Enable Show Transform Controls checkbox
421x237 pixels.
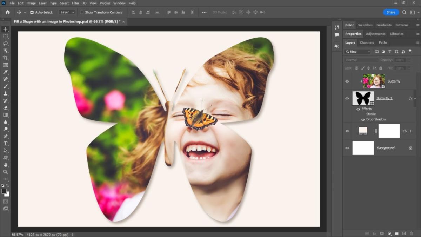pos(82,12)
